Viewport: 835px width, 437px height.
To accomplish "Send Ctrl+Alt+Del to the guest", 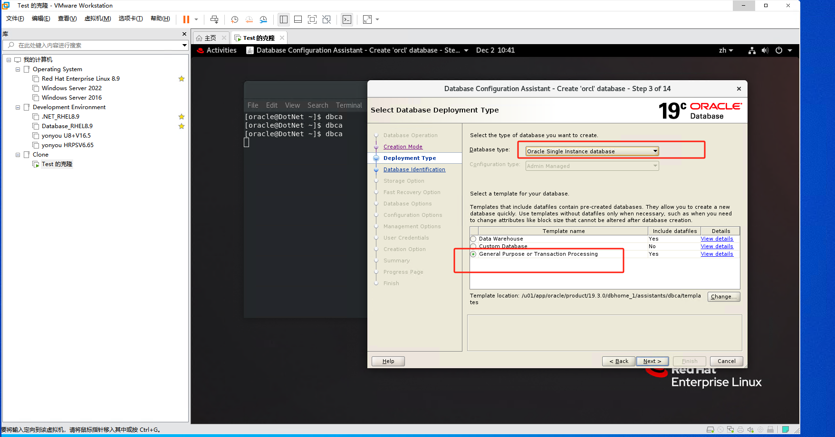I will (x=214, y=19).
